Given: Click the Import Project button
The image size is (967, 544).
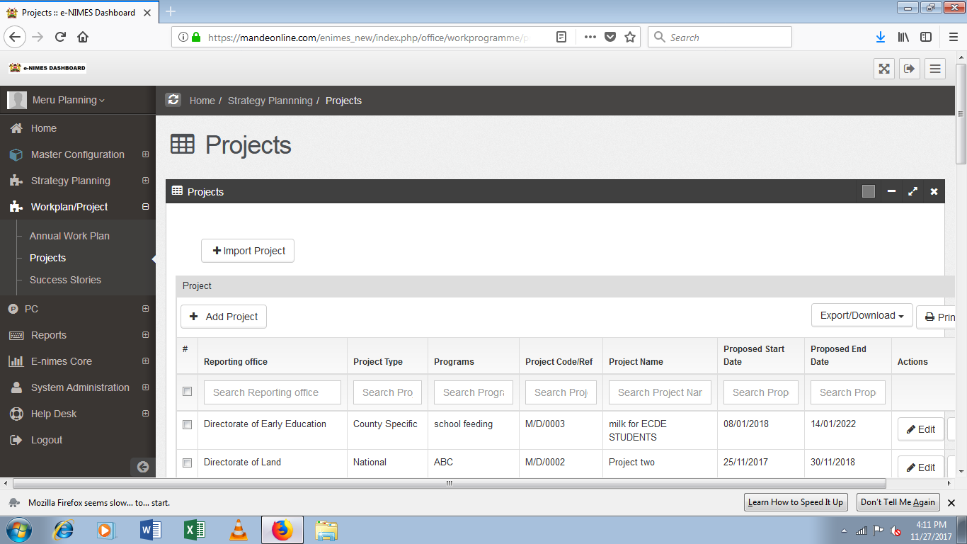Looking at the screenshot, I should 248,251.
